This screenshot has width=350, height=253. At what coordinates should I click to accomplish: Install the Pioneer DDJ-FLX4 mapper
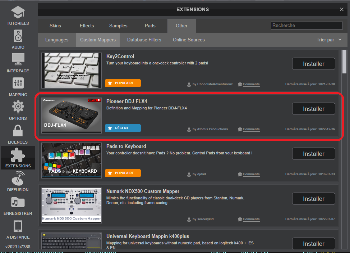click(x=314, y=109)
